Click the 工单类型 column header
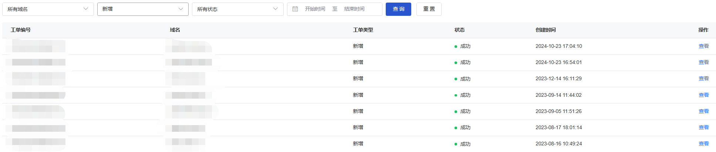The height and width of the screenshot is (152, 716). tap(363, 30)
